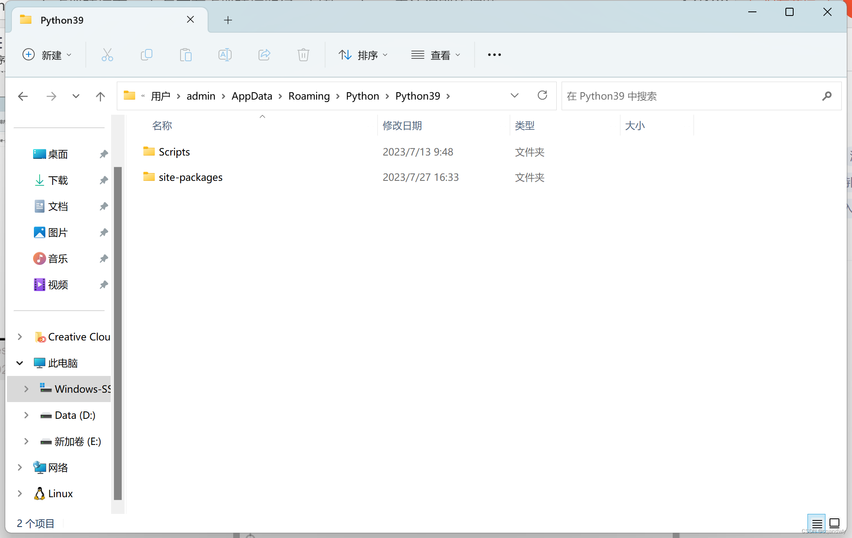
Task: Select Linux in navigation pane
Action: point(60,494)
